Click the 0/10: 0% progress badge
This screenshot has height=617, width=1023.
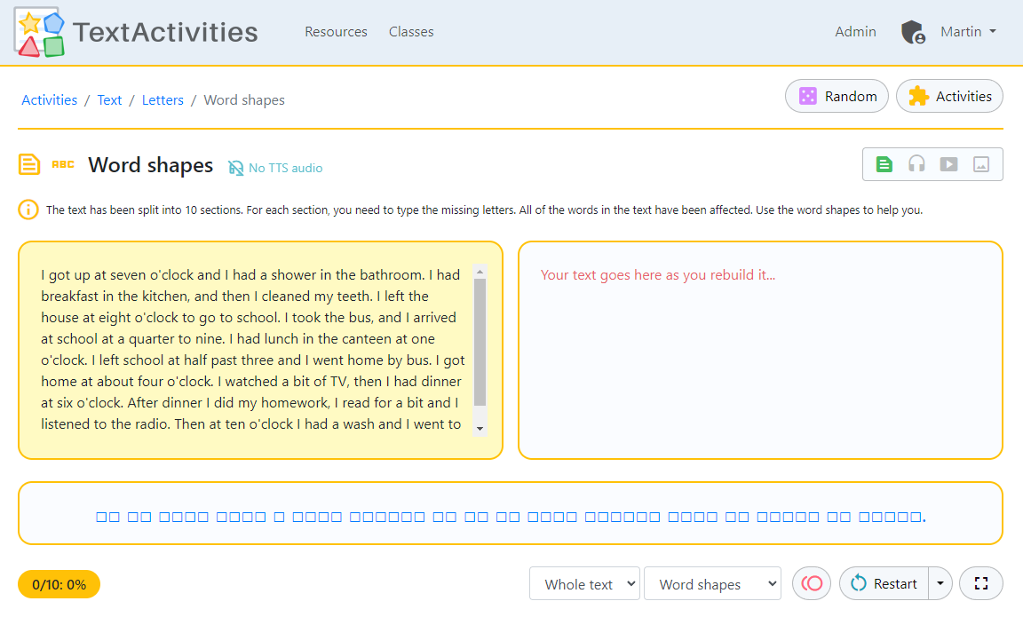coord(59,584)
